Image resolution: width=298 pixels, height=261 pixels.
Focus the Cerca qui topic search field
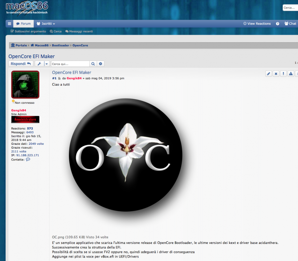click(70, 64)
